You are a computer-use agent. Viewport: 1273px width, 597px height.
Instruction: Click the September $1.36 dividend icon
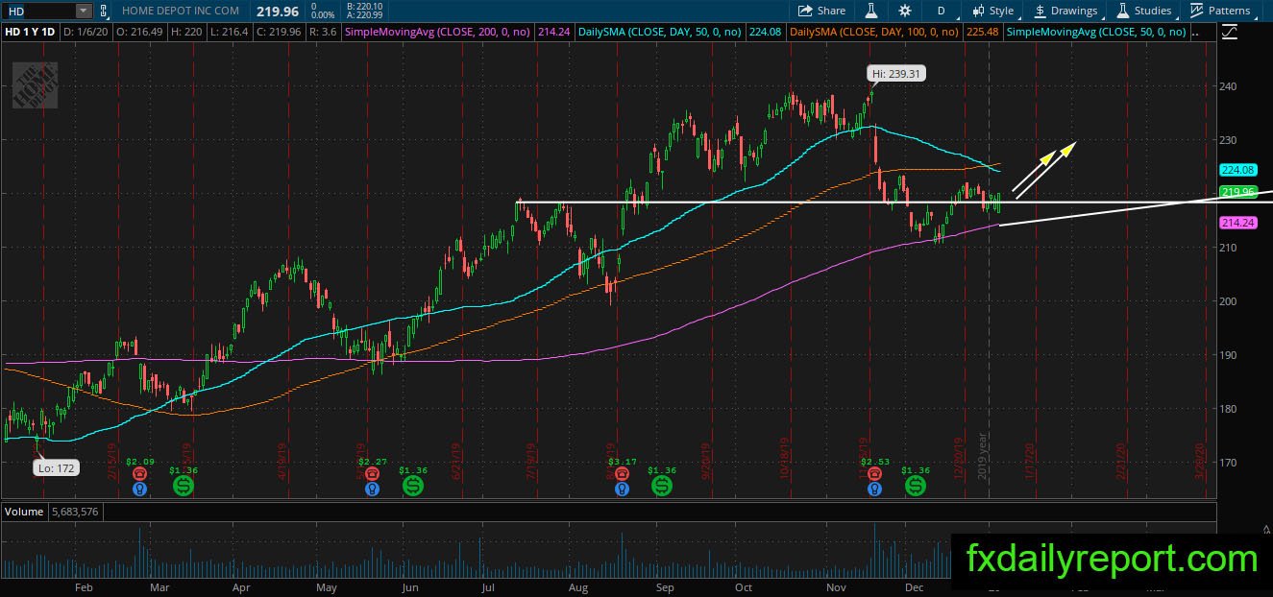click(x=662, y=487)
